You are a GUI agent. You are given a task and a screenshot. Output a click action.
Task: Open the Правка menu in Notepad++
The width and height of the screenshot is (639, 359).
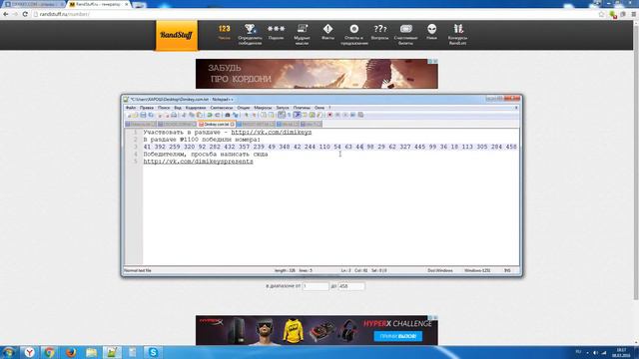[147, 108]
